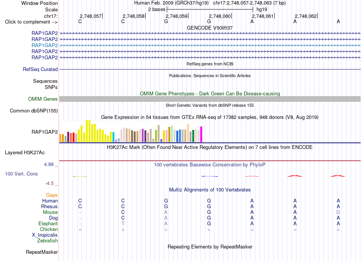
Task: Select the Zebrafish species label
Action: (47, 240)
